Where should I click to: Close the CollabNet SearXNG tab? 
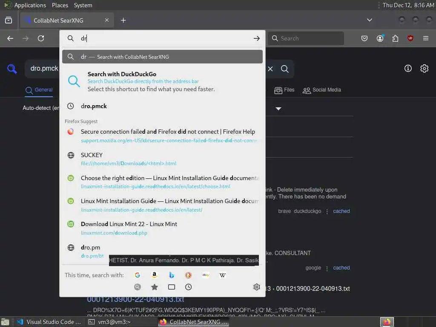point(107,20)
